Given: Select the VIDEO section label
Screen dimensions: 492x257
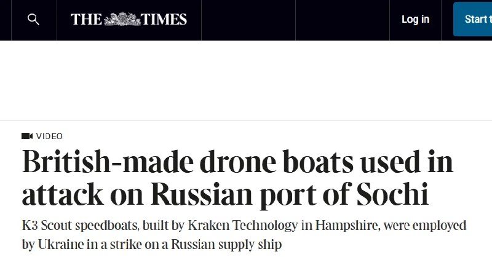Looking at the screenshot, I should click(x=49, y=136).
